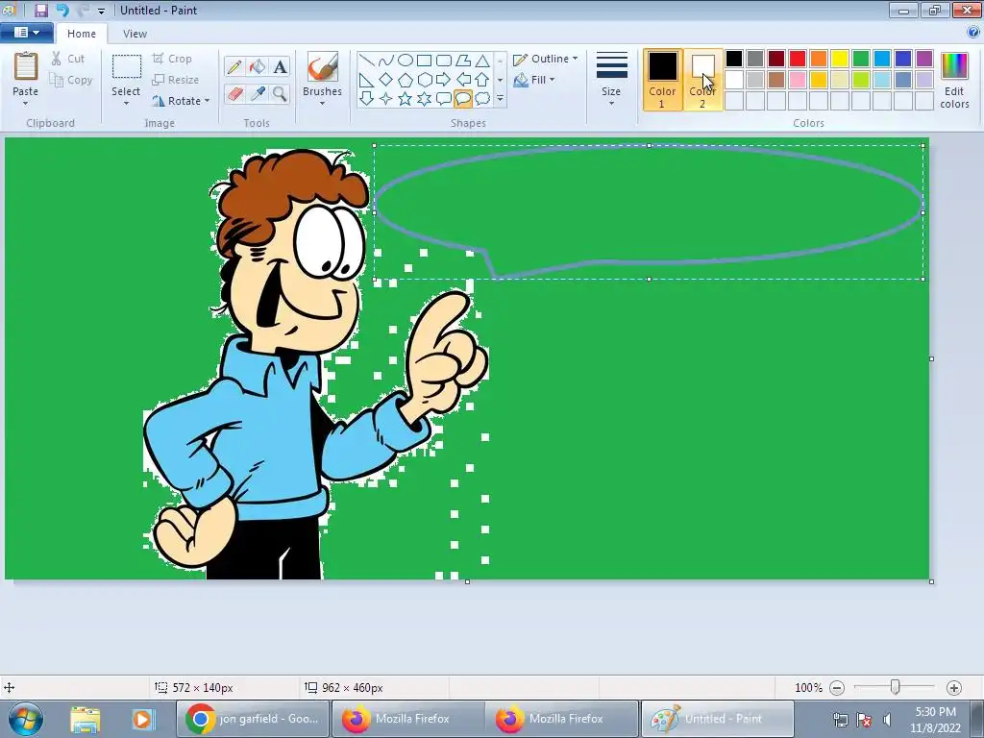Choose the Rounded rectangle shape
The height and width of the screenshot is (738, 984).
pyautogui.click(x=444, y=61)
